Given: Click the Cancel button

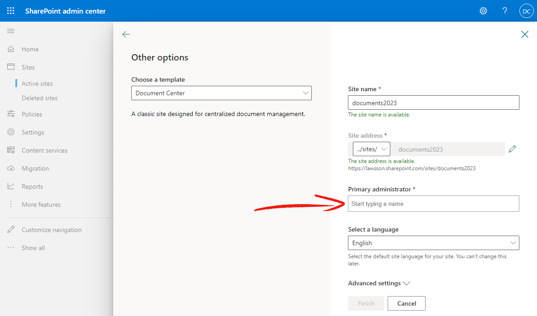Looking at the screenshot, I should tap(407, 303).
